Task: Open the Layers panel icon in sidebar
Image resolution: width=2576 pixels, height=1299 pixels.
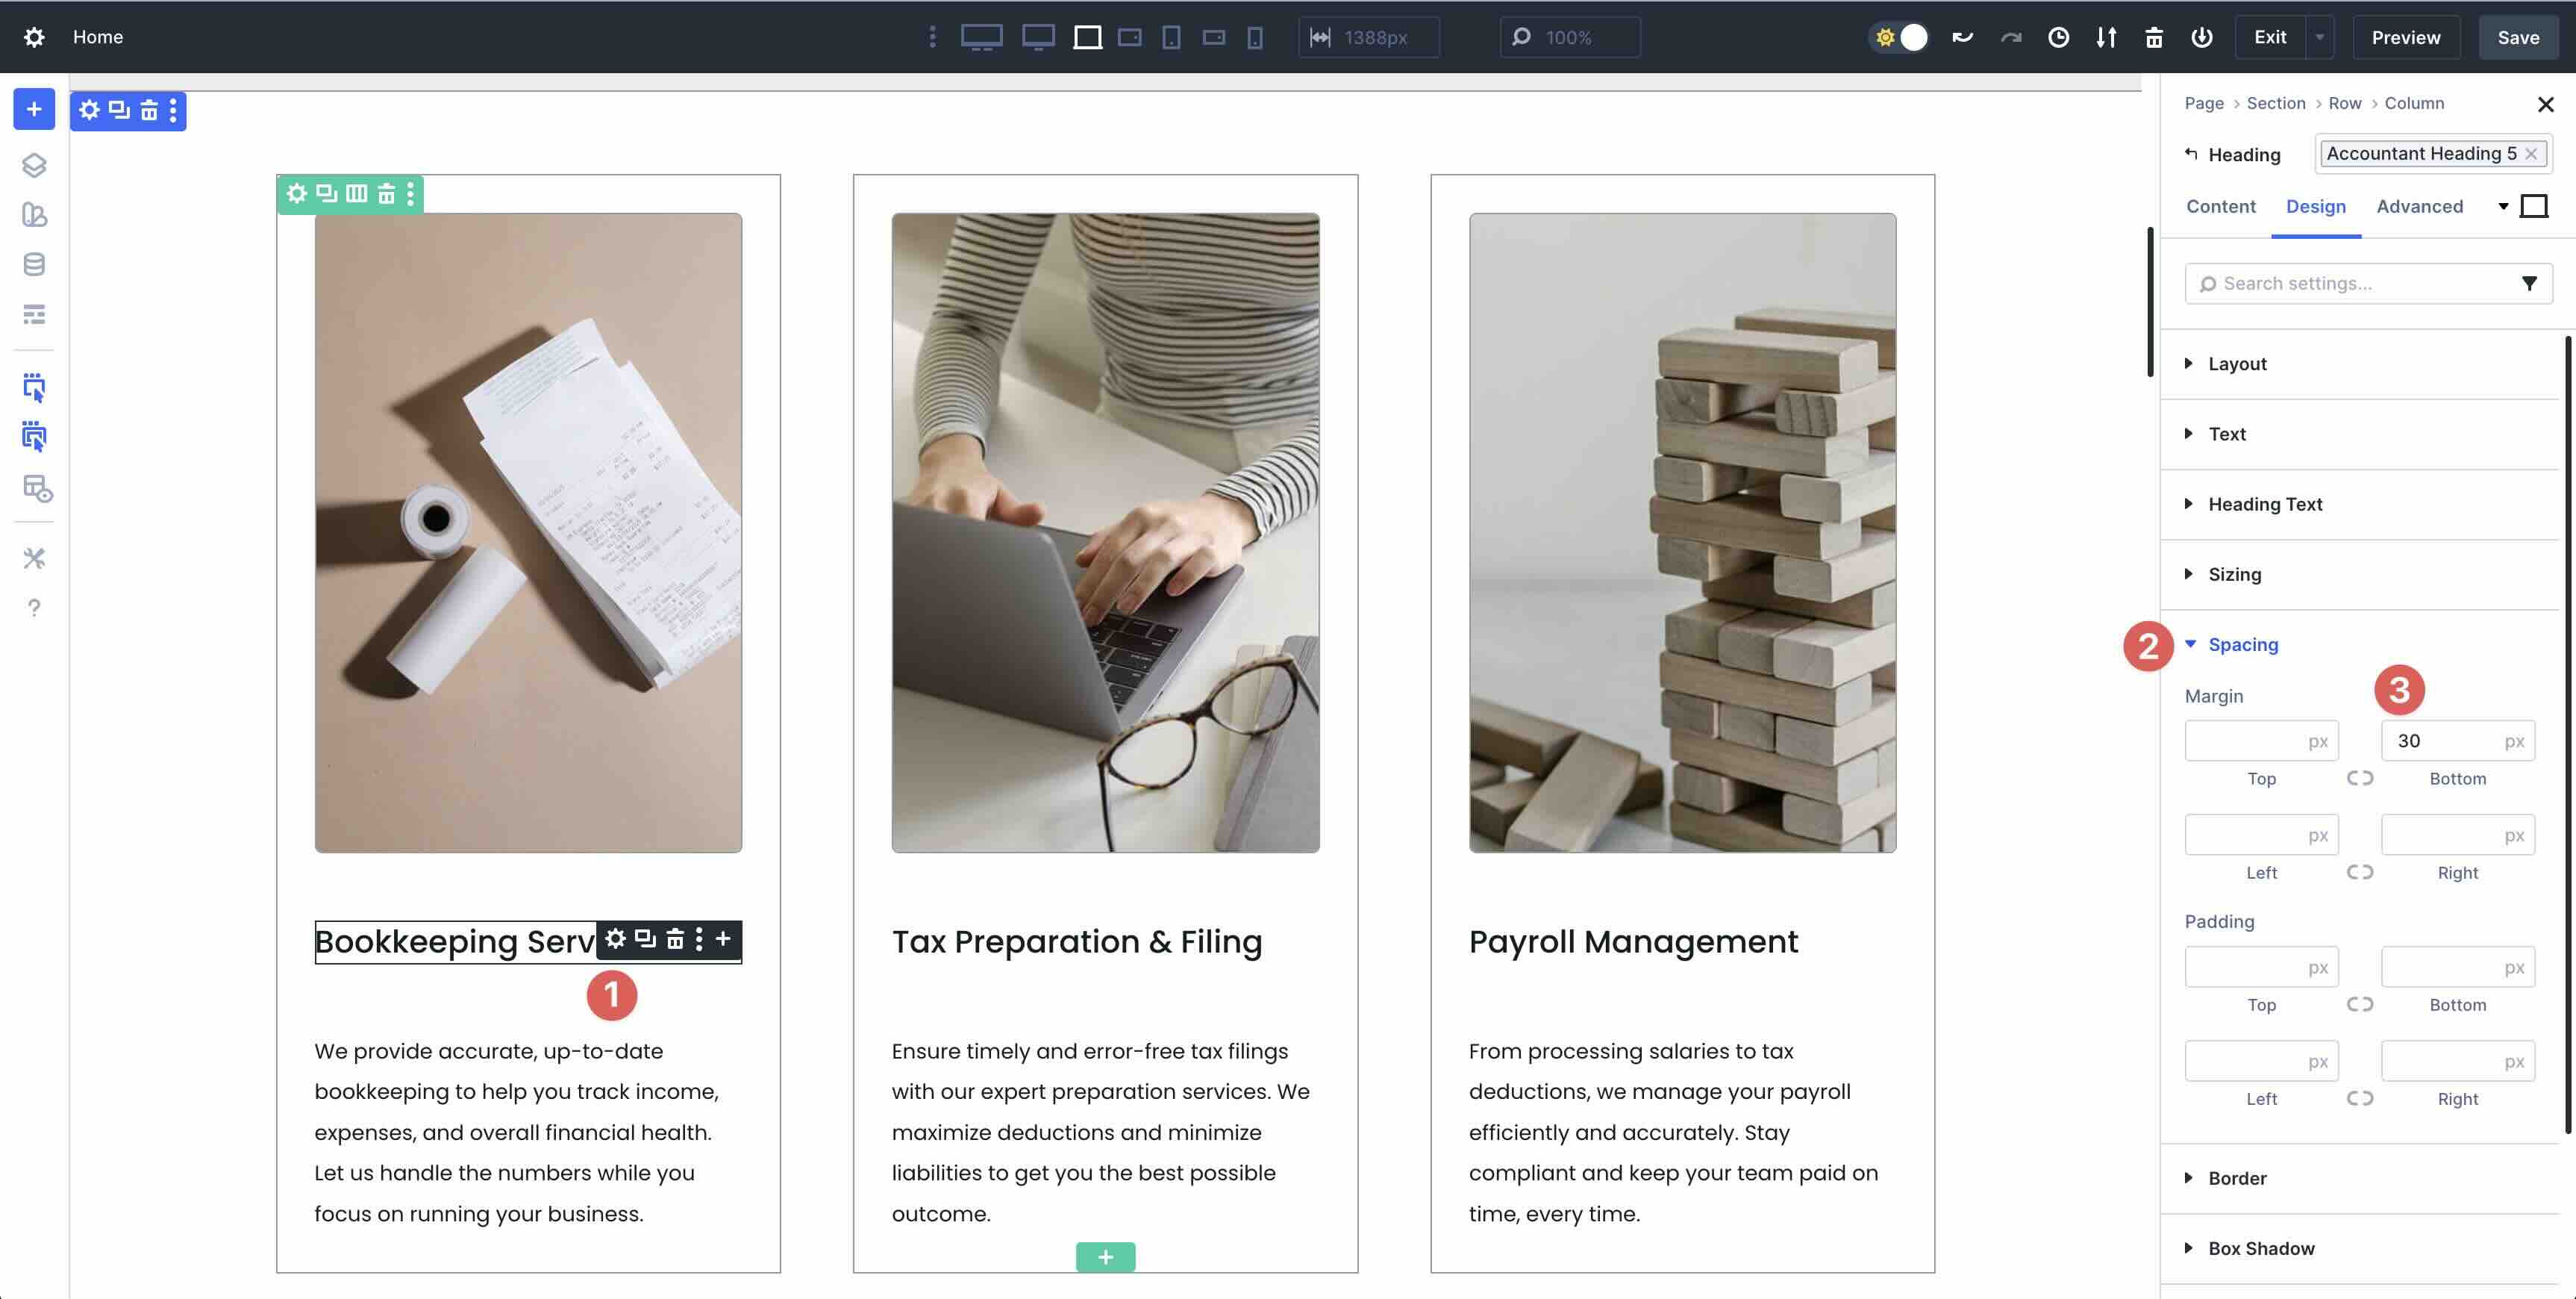Action: (34, 165)
